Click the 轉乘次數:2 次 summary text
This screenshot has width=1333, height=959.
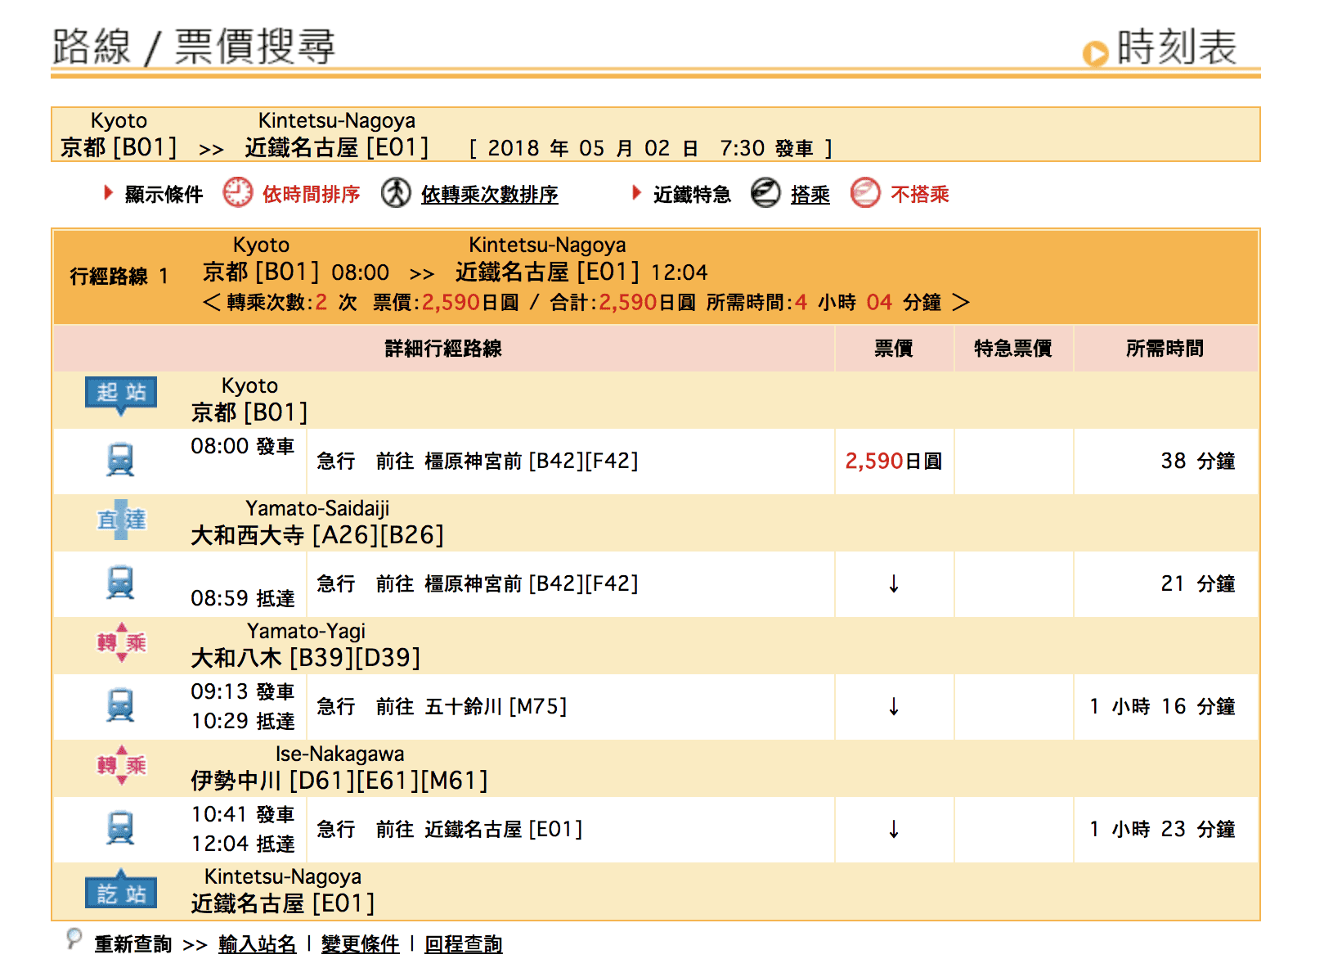[292, 303]
